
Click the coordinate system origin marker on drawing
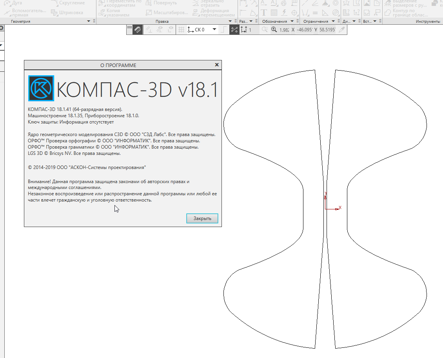pos(325,209)
